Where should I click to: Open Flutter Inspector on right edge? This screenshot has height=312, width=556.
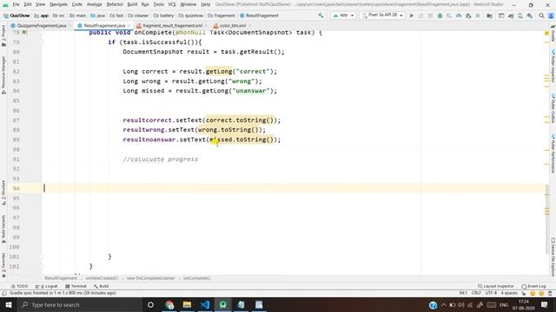pos(553,67)
